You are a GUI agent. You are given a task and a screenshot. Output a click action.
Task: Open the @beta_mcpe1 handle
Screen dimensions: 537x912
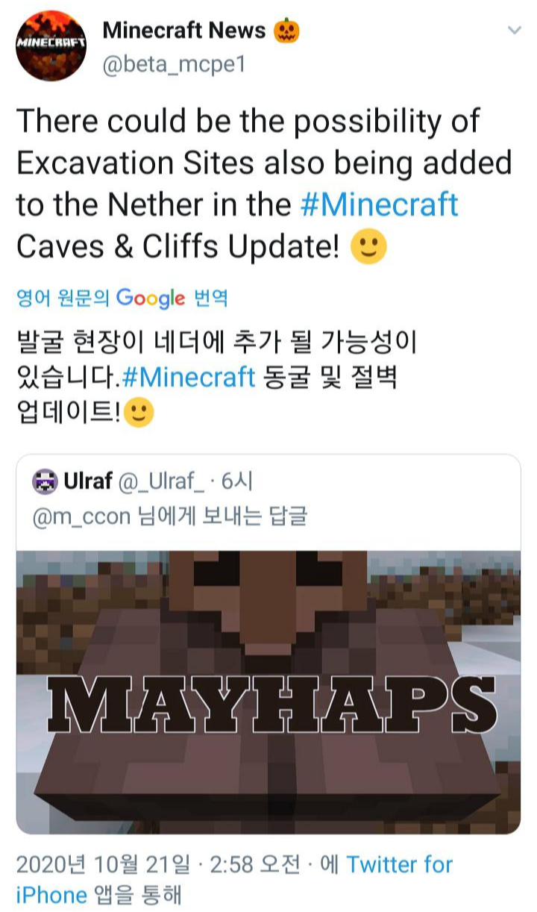click(174, 65)
